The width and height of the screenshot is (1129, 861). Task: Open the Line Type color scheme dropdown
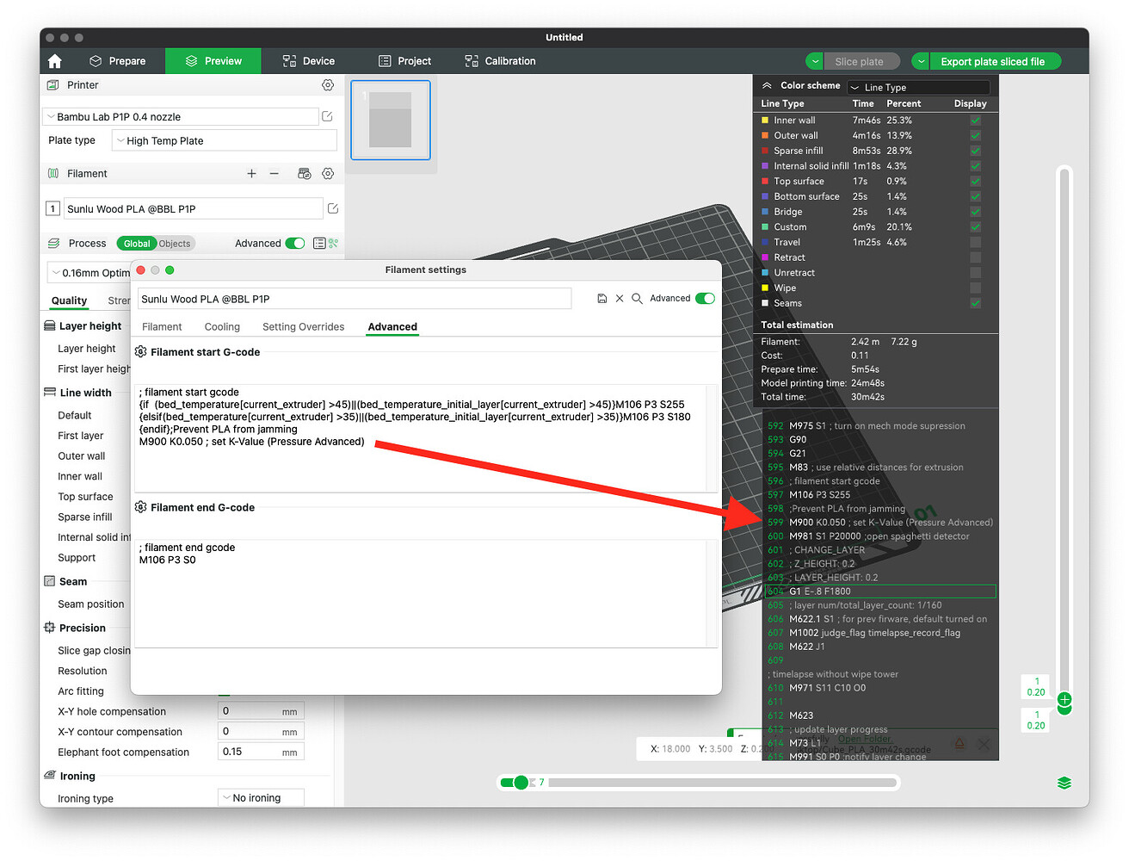tap(918, 87)
